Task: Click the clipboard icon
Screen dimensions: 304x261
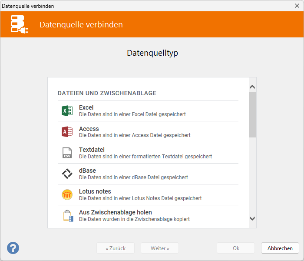Action: 67,215
